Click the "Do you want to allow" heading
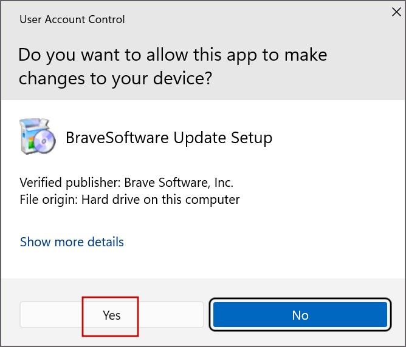 pyautogui.click(x=173, y=55)
